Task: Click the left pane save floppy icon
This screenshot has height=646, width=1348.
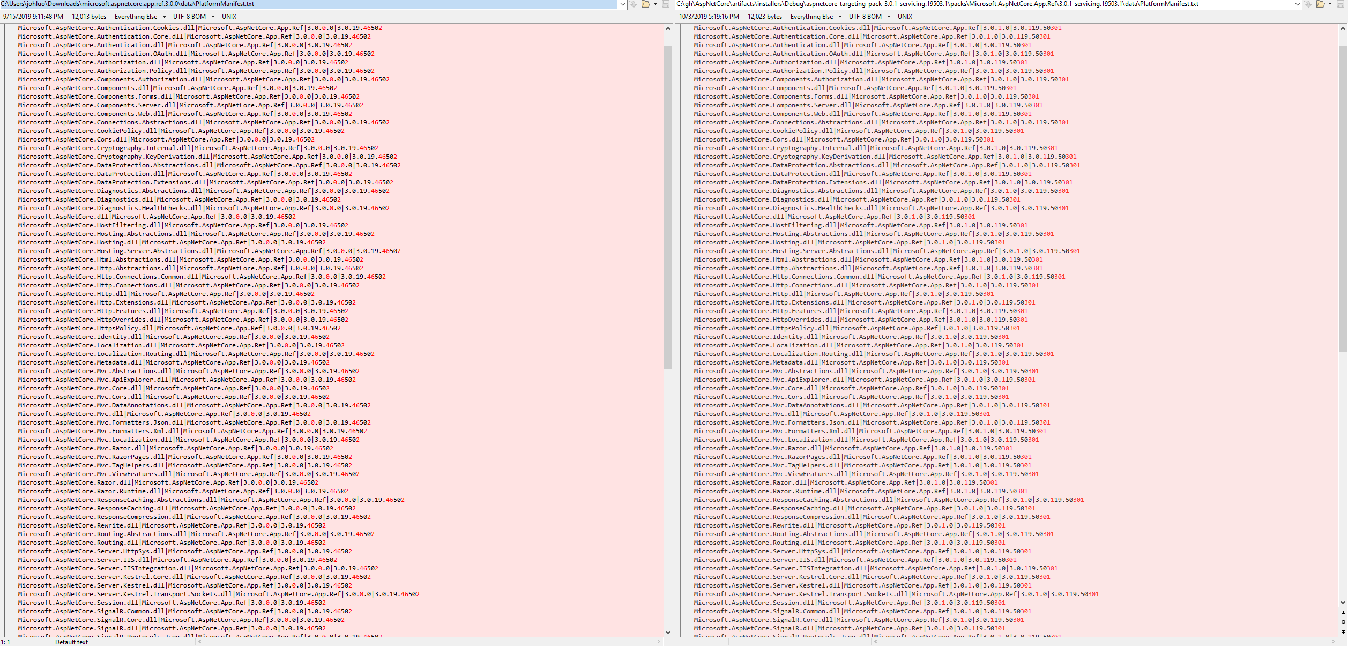Action: (666, 4)
